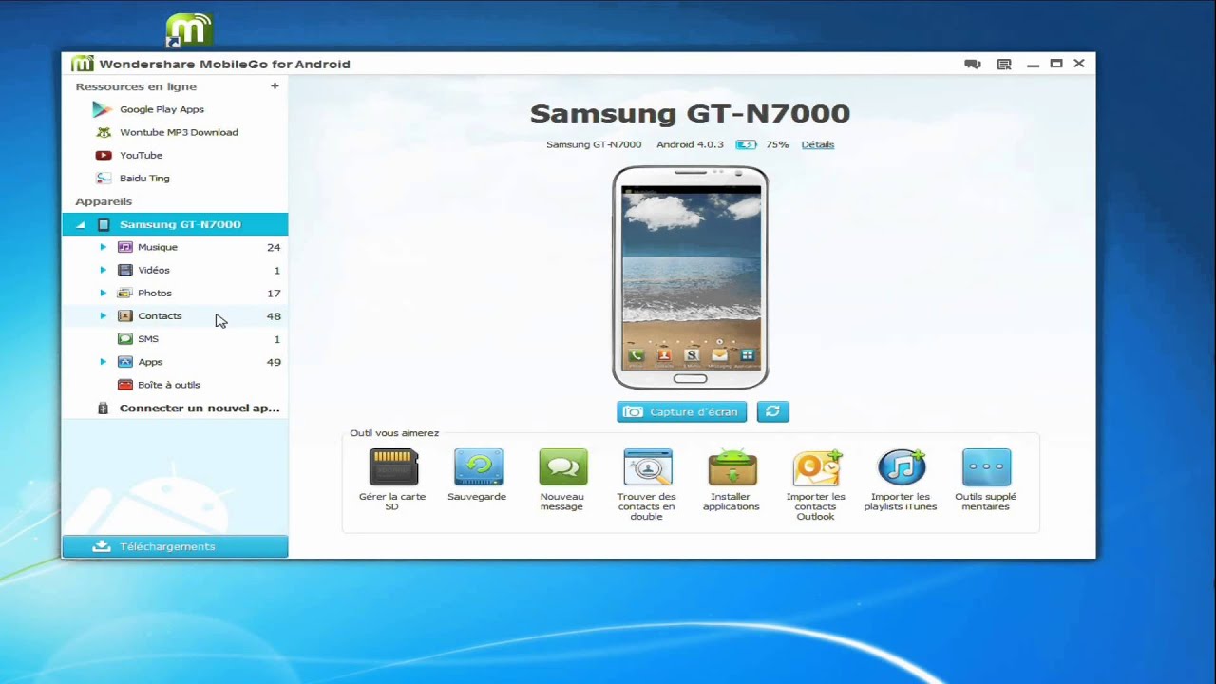This screenshot has width=1216, height=684.
Task: Click Importer les playlists iTunes icon
Action: pos(902,467)
